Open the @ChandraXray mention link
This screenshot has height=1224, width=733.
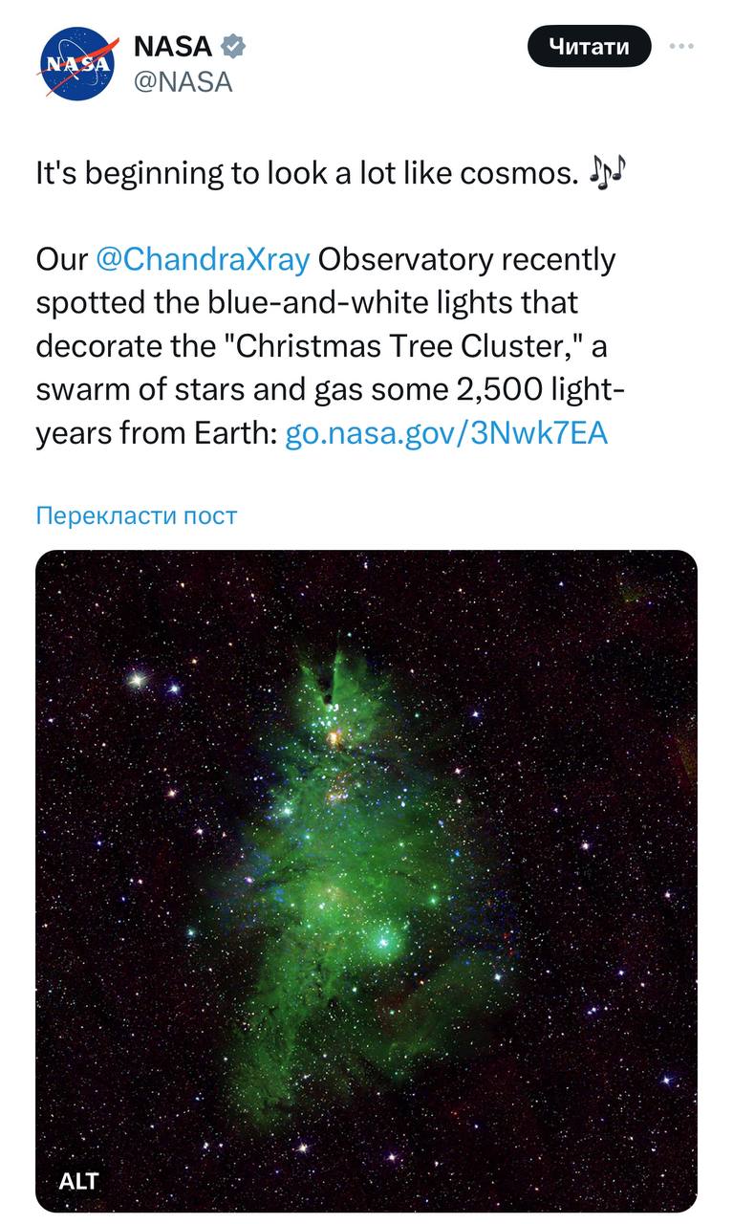click(203, 259)
